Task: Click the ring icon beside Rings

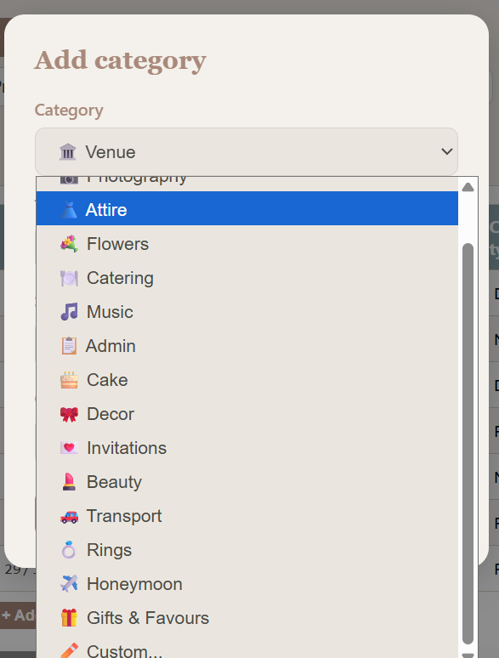Action: pos(69,550)
